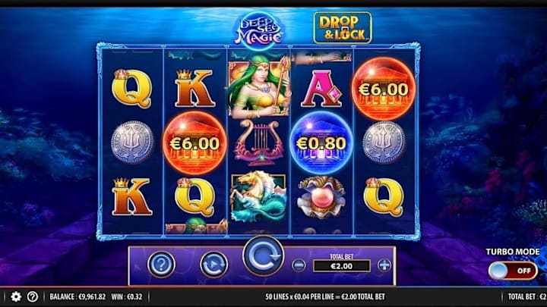Screen dimensions: 547x307
Task: Click the pearl clam shell symbol
Action: [x=321, y=198]
